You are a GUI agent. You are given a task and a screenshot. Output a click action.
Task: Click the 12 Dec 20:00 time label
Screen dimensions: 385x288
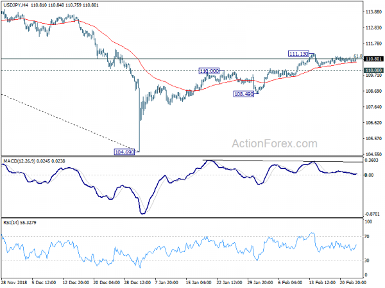(x=76, y=282)
